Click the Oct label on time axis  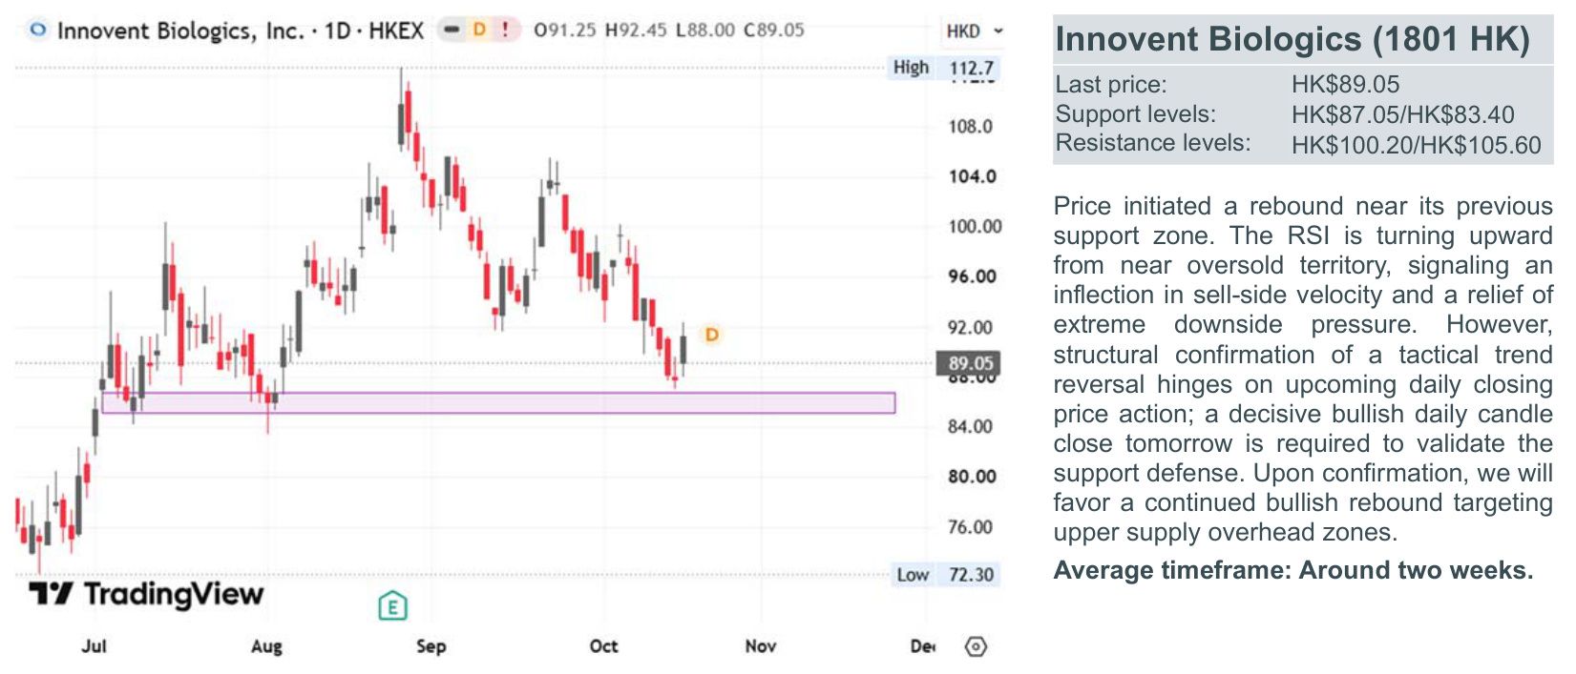coord(603,646)
